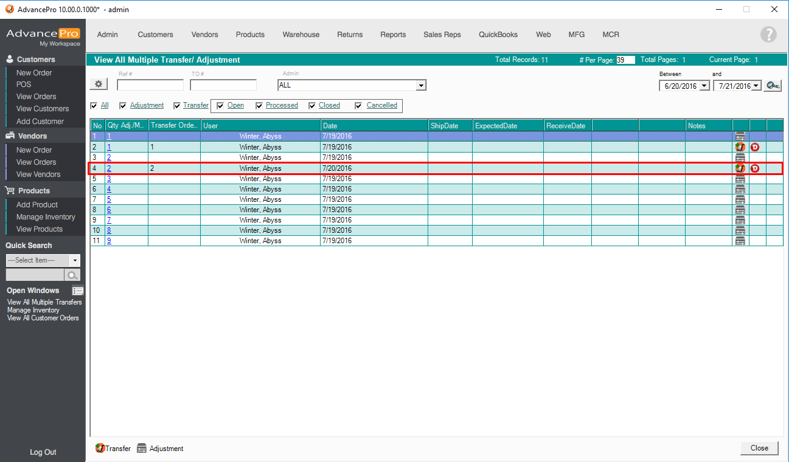
Task: Open the Warehouse menu
Action: pos(301,35)
